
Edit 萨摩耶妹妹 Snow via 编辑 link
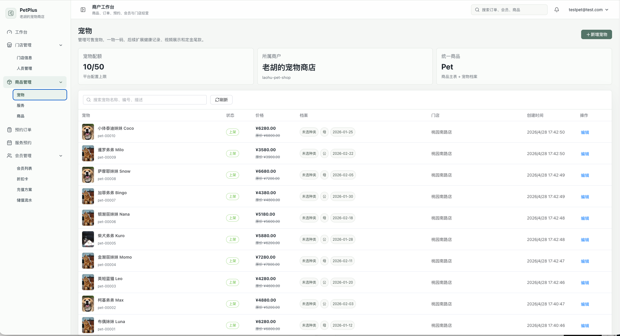click(x=585, y=175)
